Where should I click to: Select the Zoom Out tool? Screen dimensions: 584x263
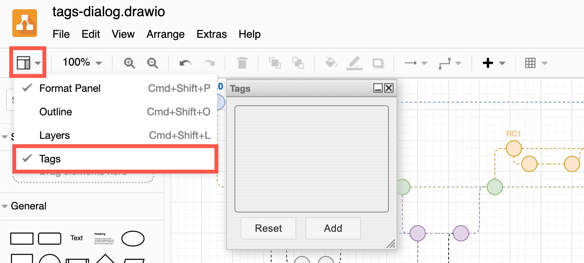[x=152, y=62]
